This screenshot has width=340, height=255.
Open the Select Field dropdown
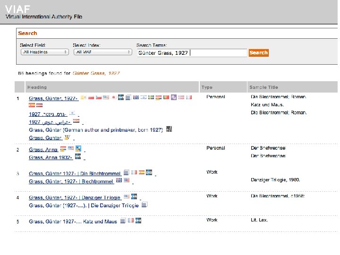tap(45, 52)
